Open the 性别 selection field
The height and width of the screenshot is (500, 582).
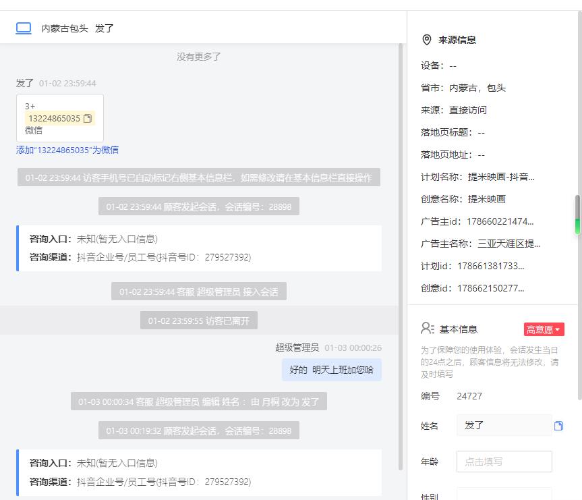(x=504, y=495)
